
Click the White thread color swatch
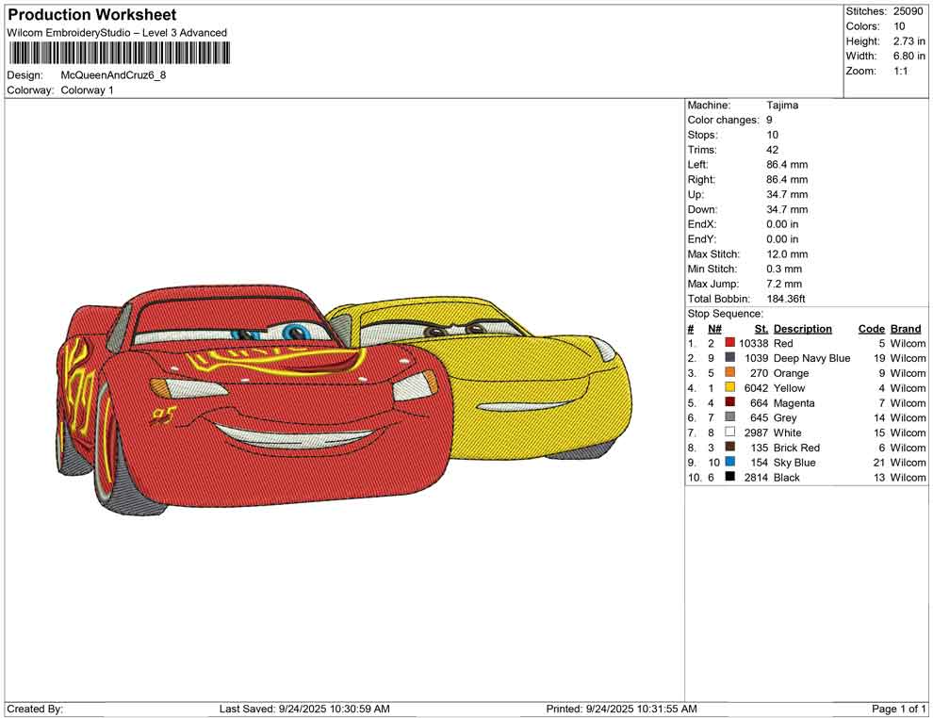pyautogui.click(x=729, y=432)
